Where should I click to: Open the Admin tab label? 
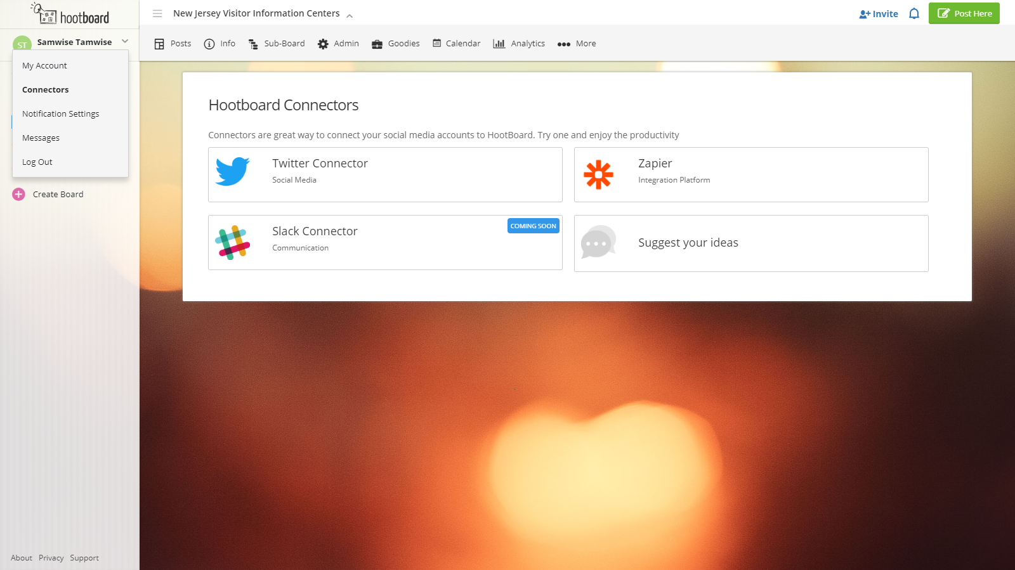[x=346, y=44]
